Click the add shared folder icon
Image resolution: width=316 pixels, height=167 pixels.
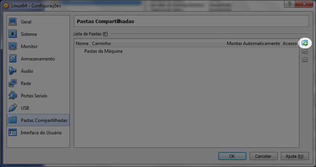pos(305,43)
